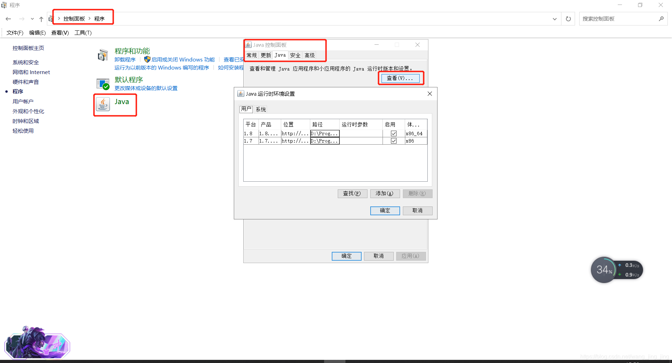Click the back navigation arrow
Viewport: 672px width, 363px height.
click(x=8, y=19)
